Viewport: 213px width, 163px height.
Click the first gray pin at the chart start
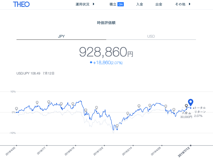tap(17, 109)
